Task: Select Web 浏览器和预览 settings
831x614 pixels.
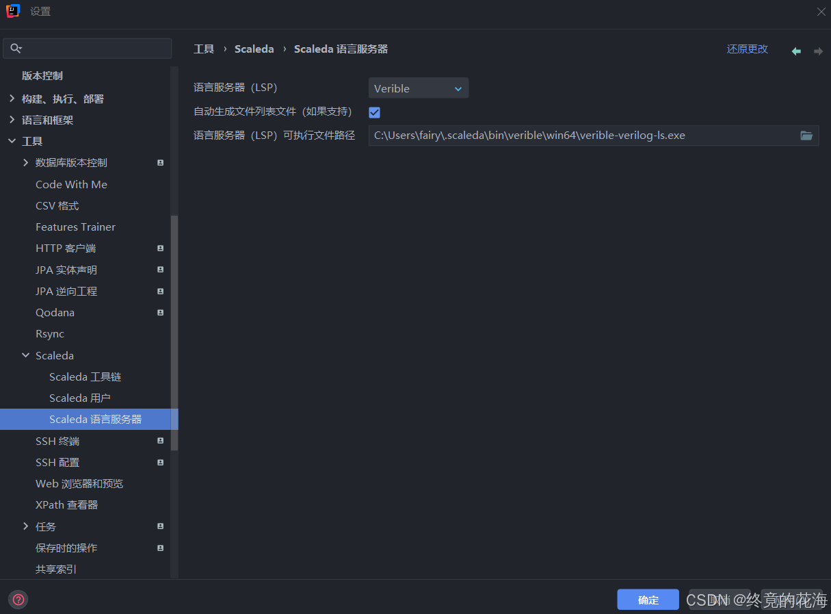Action: point(79,483)
